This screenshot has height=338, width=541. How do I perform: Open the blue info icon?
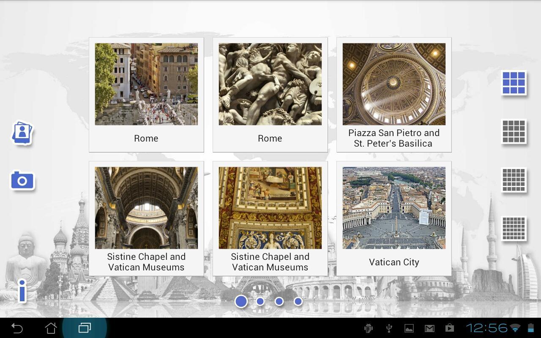click(22, 291)
